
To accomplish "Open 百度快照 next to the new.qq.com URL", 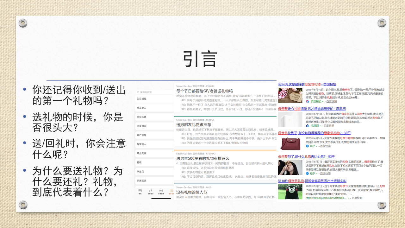I will tap(357, 198).
